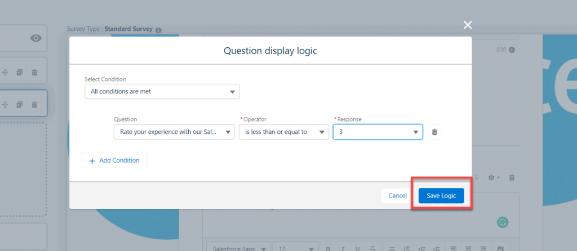The image size is (577, 251).
Task: Open the Response dropdown showing 3
Action: coord(378,132)
